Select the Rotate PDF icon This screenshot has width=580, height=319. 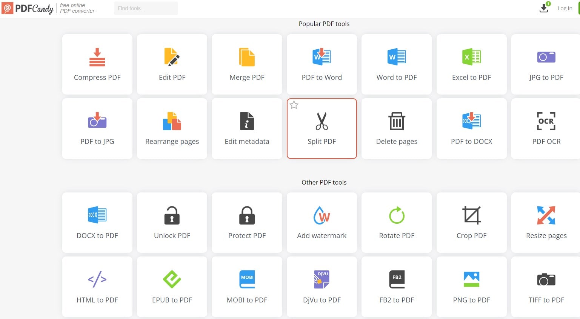tap(397, 215)
